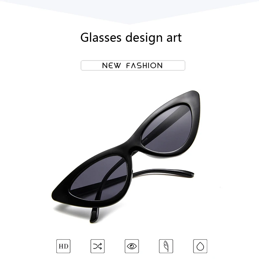Click the bridge between the lenses
This screenshot has height=259, width=259.
tap(132, 145)
